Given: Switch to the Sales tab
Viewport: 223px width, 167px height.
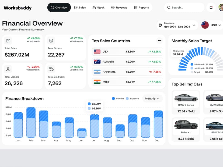Looking at the screenshot, I should tap(80, 7).
